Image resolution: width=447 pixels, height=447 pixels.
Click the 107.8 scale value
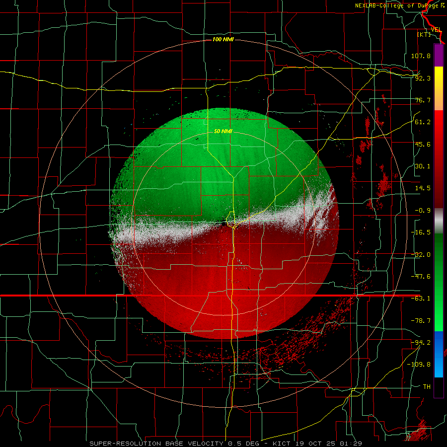[421, 56]
